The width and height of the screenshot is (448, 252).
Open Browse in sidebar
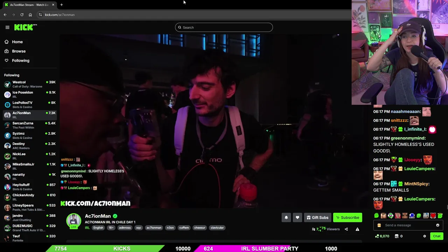[19, 51]
